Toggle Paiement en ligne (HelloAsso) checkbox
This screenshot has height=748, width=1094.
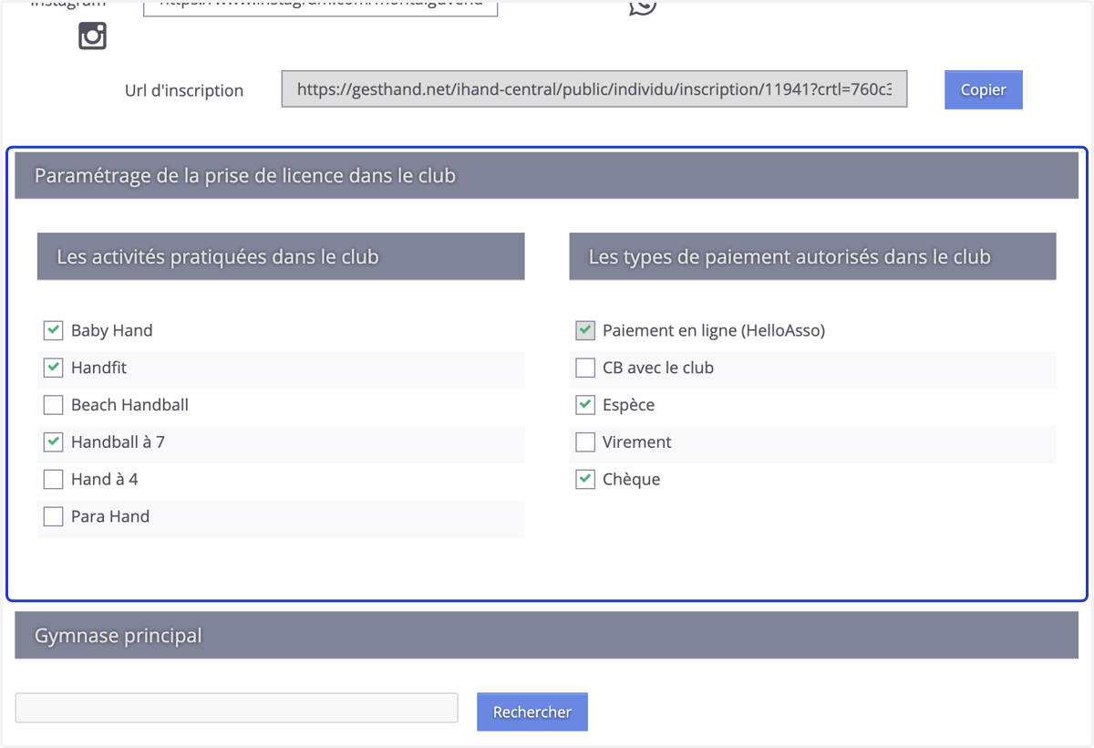[585, 330]
